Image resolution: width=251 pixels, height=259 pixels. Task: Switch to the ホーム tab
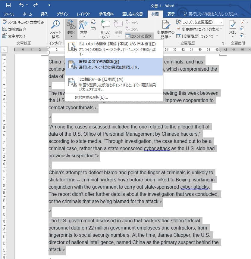[x=27, y=14]
